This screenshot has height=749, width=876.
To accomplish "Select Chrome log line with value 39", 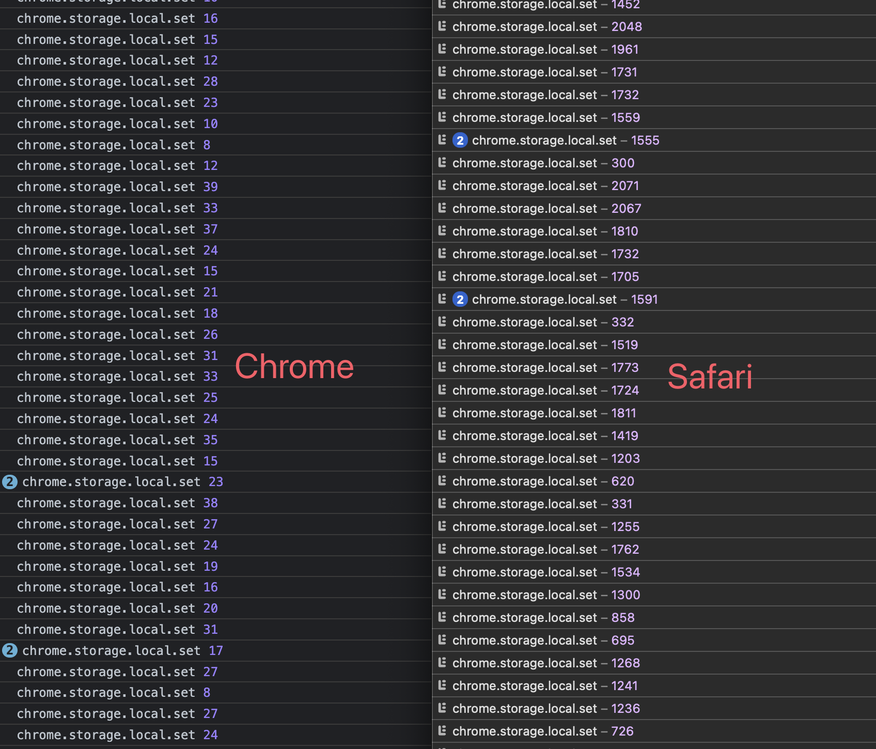I will point(117,187).
